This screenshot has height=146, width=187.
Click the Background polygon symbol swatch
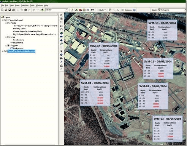pos(11,48)
